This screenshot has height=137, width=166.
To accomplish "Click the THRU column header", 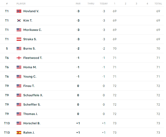I will tap(91, 4).
